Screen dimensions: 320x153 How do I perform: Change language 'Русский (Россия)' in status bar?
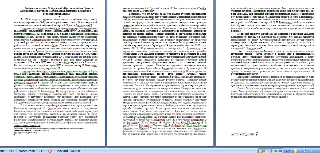click(68, 151)
